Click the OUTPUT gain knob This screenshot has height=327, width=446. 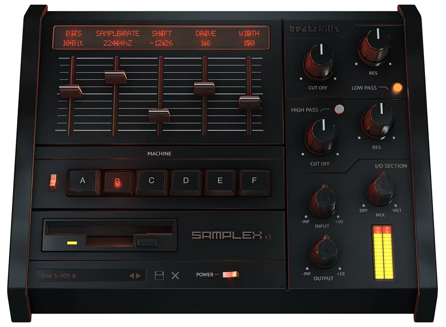(324, 252)
